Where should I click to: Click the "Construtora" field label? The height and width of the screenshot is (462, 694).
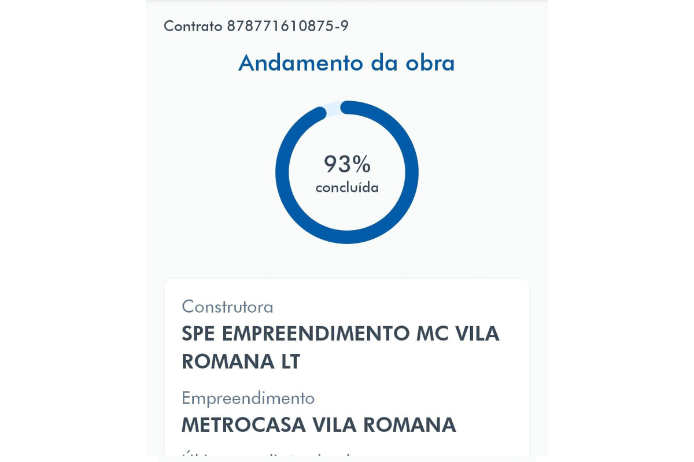tap(227, 306)
